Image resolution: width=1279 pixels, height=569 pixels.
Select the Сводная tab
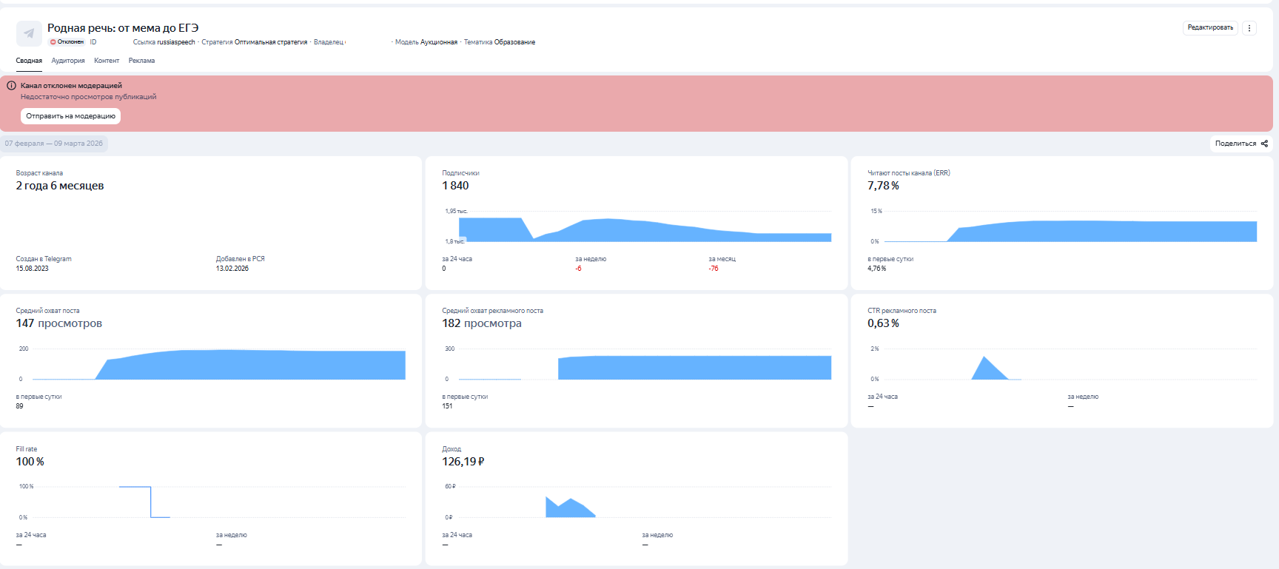click(29, 61)
